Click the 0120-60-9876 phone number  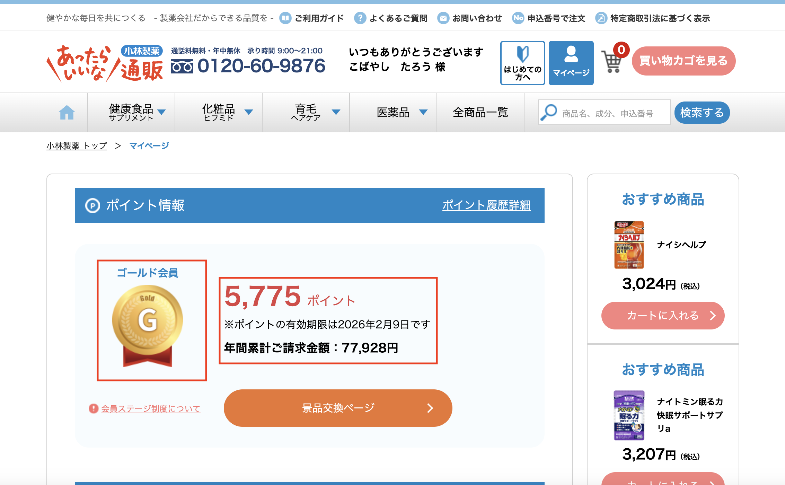(262, 66)
